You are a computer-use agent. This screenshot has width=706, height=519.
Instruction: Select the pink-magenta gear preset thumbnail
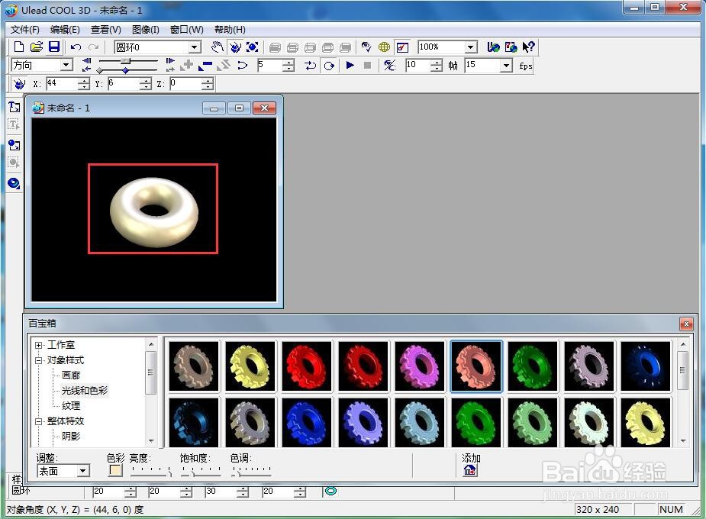pyautogui.click(x=420, y=366)
